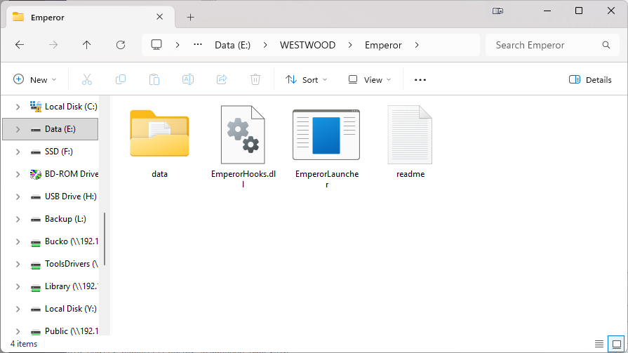Viewport: 628px width, 353px height.
Task: Switch to large icons view in status bar
Action: pyautogui.click(x=615, y=344)
